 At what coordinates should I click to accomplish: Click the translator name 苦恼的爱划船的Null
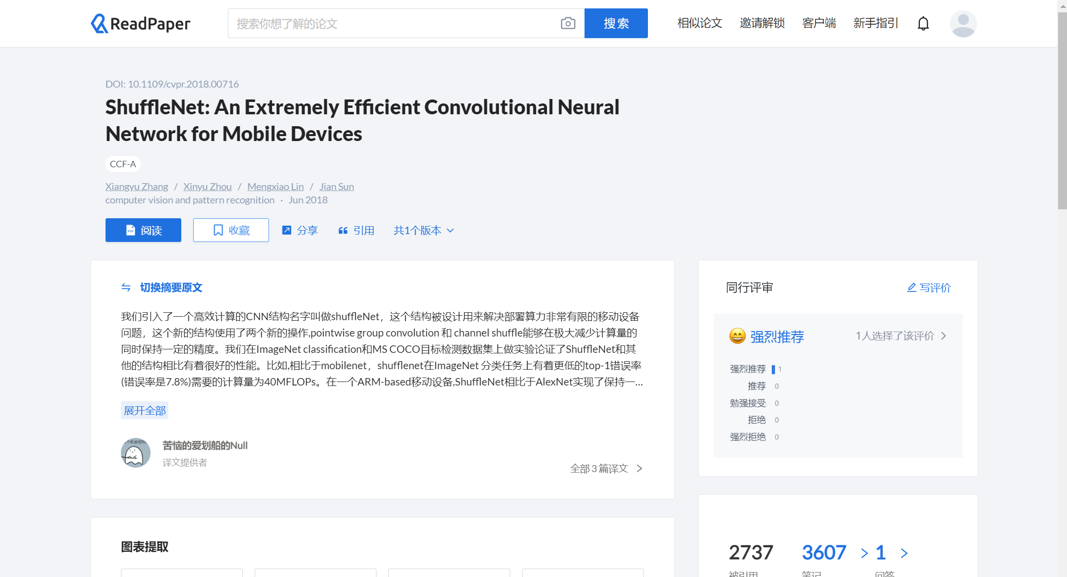tap(205, 445)
